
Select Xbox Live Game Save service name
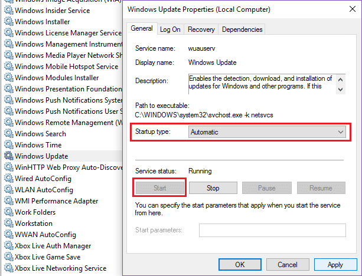[x=48, y=257]
